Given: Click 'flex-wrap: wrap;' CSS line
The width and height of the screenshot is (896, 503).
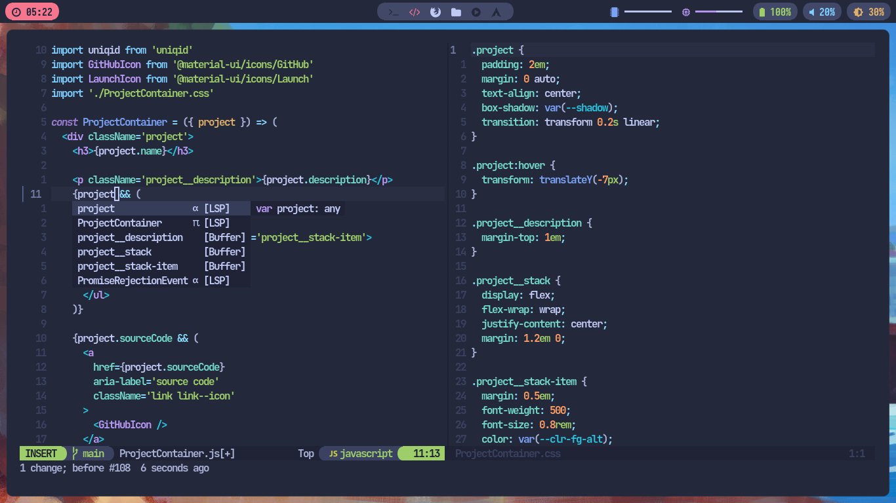Looking at the screenshot, I should (523, 309).
